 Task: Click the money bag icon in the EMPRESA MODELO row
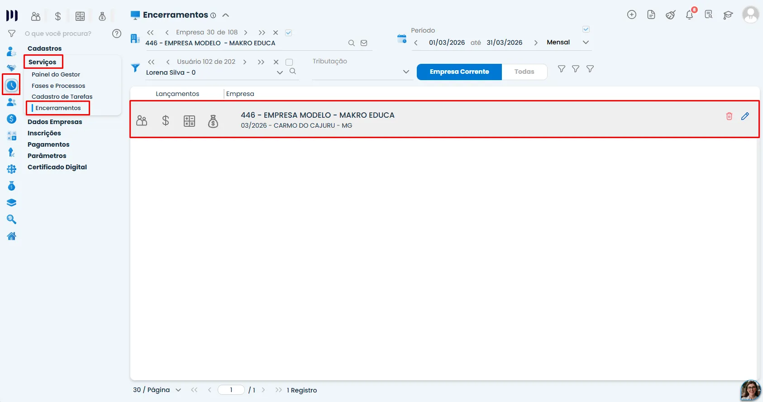point(213,121)
